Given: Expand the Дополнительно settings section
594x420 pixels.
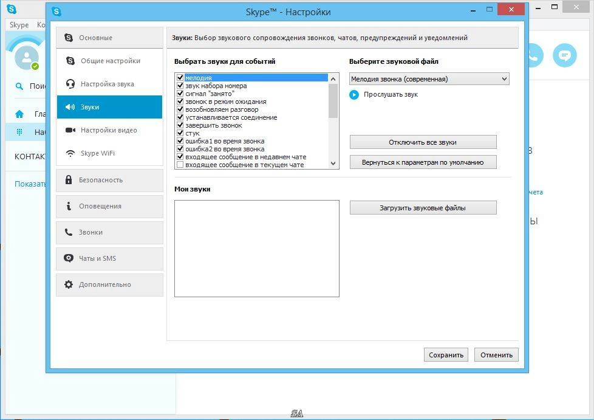Looking at the screenshot, I should pyautogui.click(x=109, y=284).
